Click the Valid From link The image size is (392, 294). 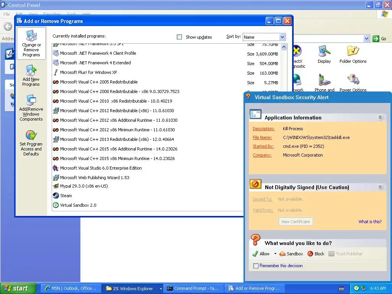pos(263,210)
